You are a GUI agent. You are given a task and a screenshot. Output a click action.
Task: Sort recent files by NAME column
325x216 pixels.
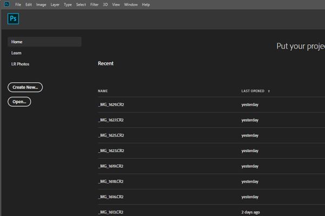coord(102,91)
